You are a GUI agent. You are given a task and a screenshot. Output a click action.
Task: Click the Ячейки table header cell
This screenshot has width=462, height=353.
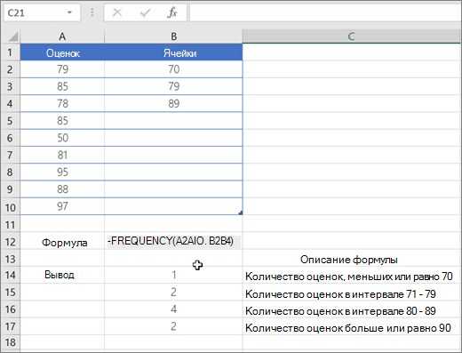pos(173,52)
